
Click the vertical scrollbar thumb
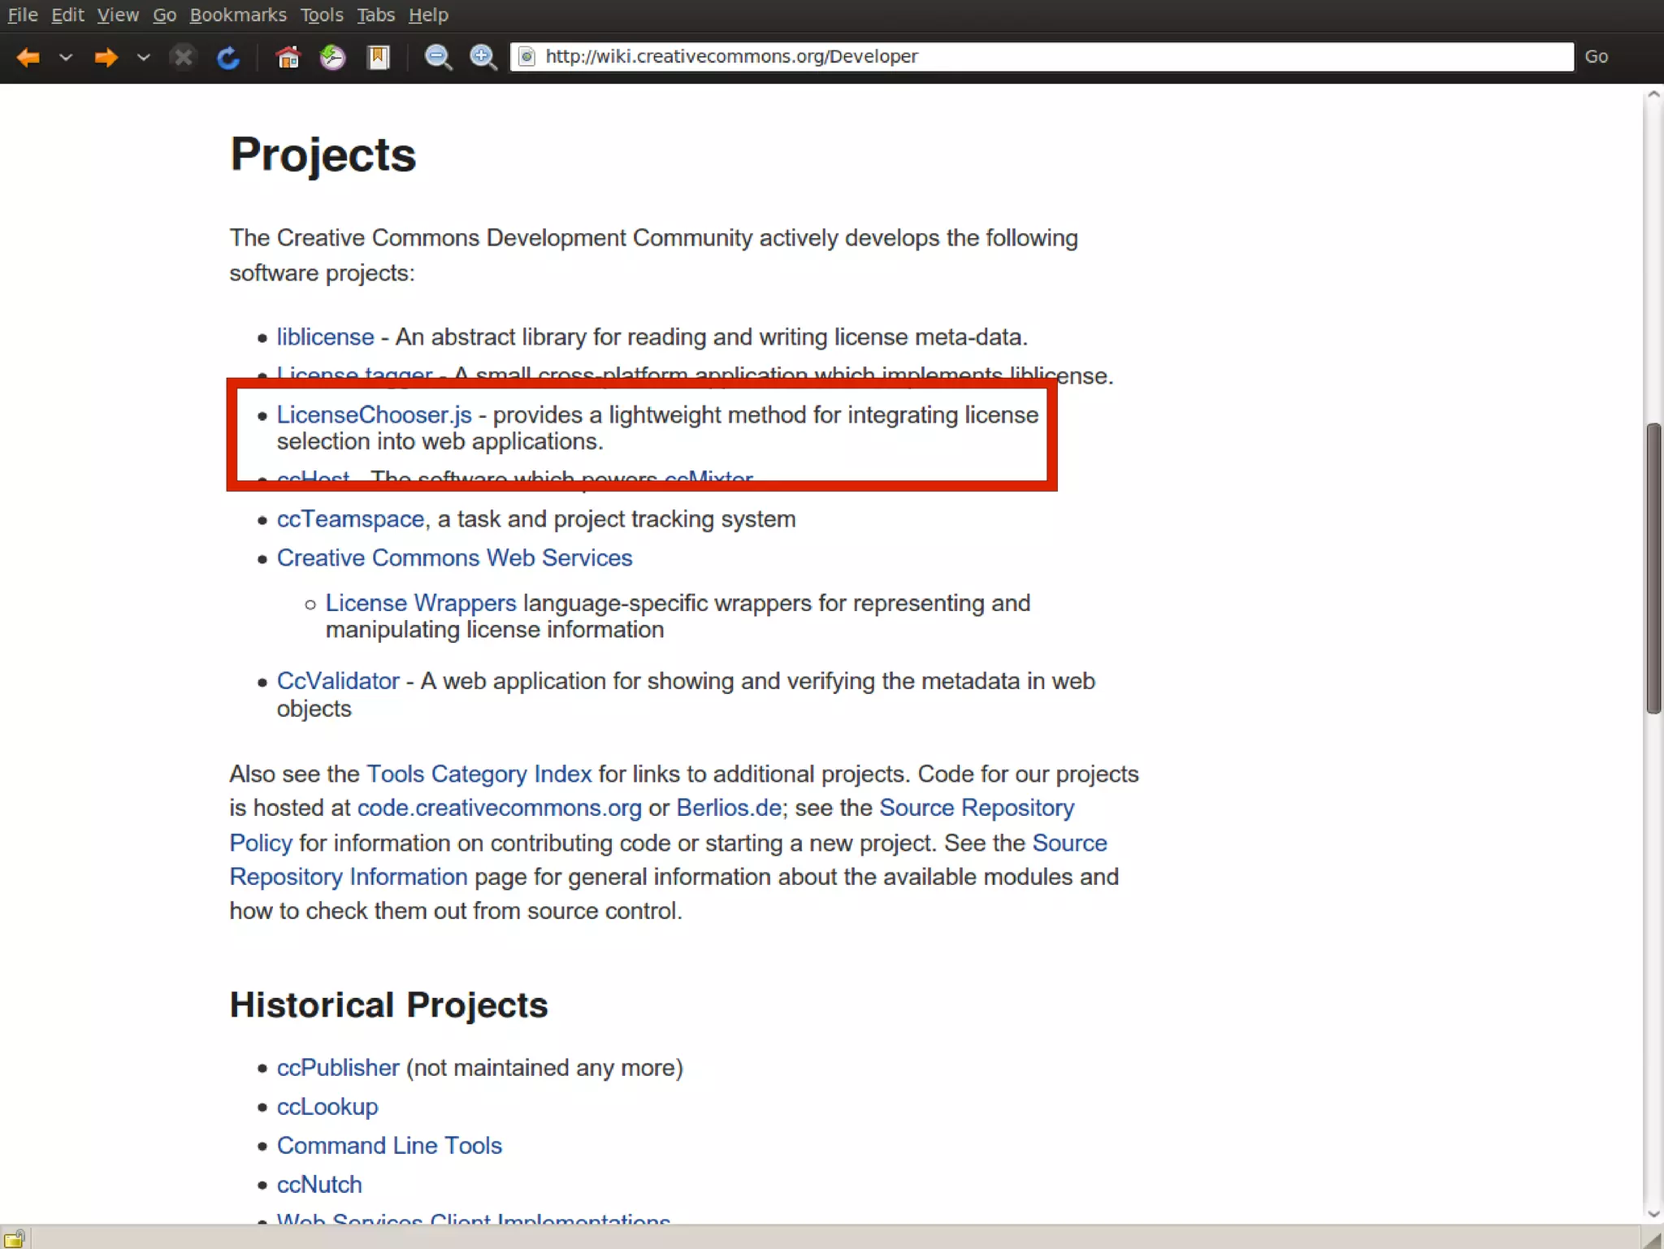click(1653, 569)
